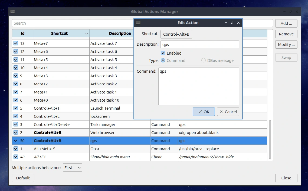
Task: Click the keyboard icon in Global Actions Manager titlebar
Action: coord(13,12)
